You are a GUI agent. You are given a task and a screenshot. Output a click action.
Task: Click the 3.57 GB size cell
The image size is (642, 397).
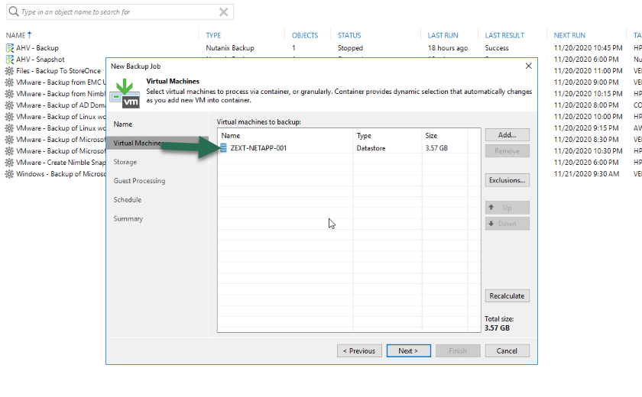(436, 148)
